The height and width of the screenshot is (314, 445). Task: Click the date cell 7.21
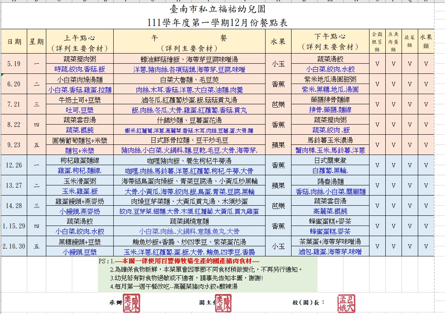click(x=14, y=104)
